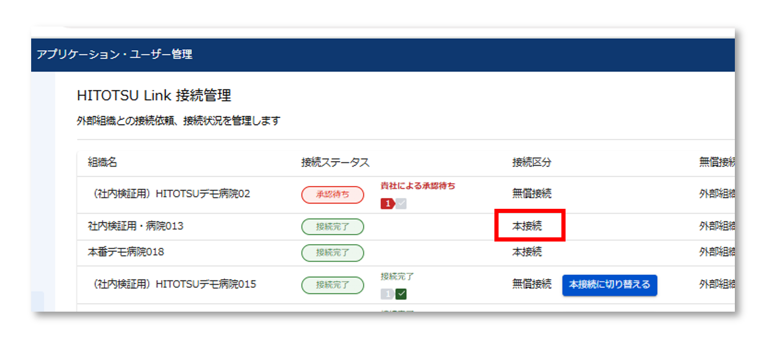This screenshot has height=348, width=779.
Task: Open the 本番デモ病院018 organization row
Action: [x=126, y=252]
